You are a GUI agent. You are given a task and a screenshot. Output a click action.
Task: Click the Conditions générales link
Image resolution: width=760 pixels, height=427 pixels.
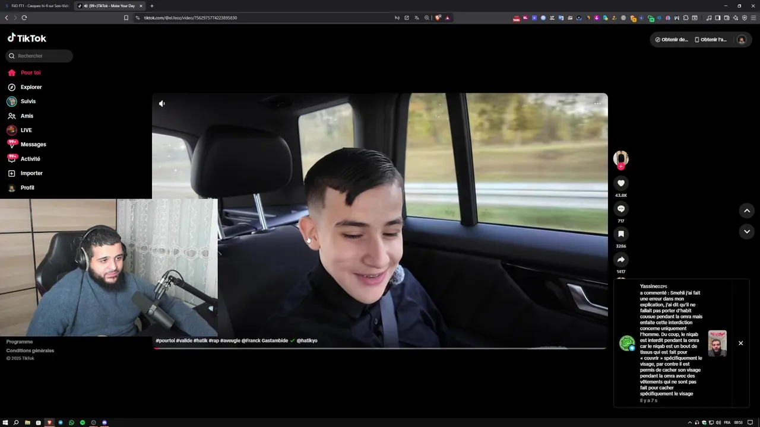pos(30,350)
